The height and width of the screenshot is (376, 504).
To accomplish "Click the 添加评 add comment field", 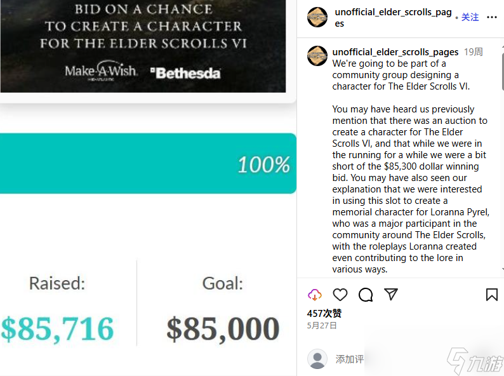I will pyautogui.click(x=350, y=359).
